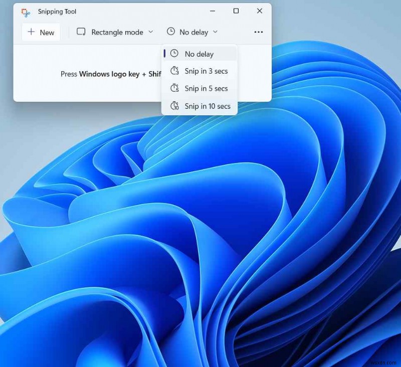The image size is (401, 367).
Task: Click the selection indicator beside No delay
Action: pyautogui.click(x=165, y=54)
